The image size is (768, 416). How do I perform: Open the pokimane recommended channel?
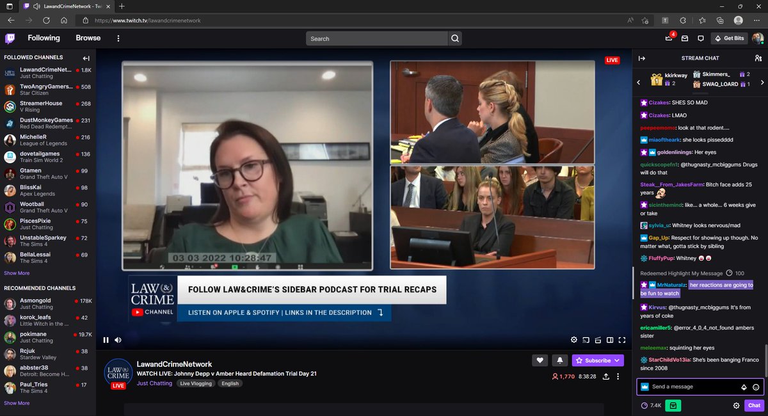point(48,337)
